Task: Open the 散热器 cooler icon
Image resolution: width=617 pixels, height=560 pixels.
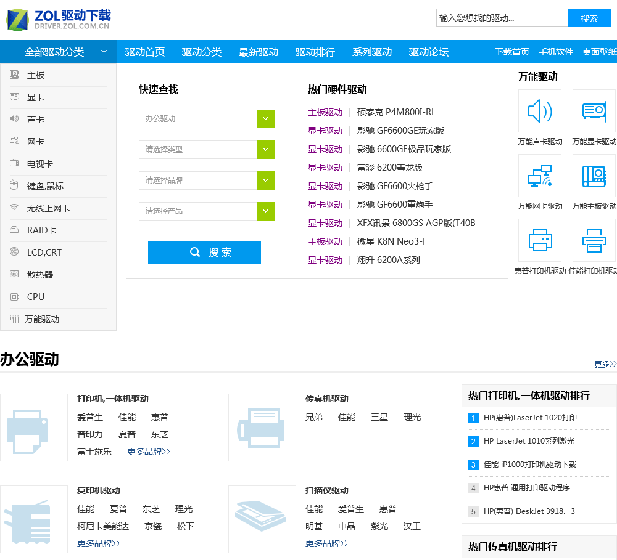Action: pos(14,274)
